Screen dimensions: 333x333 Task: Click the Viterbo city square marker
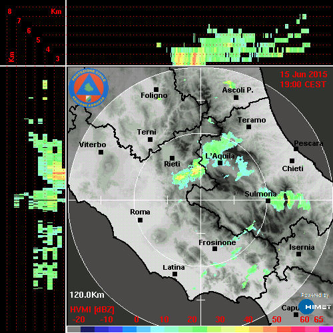point(101,153)
